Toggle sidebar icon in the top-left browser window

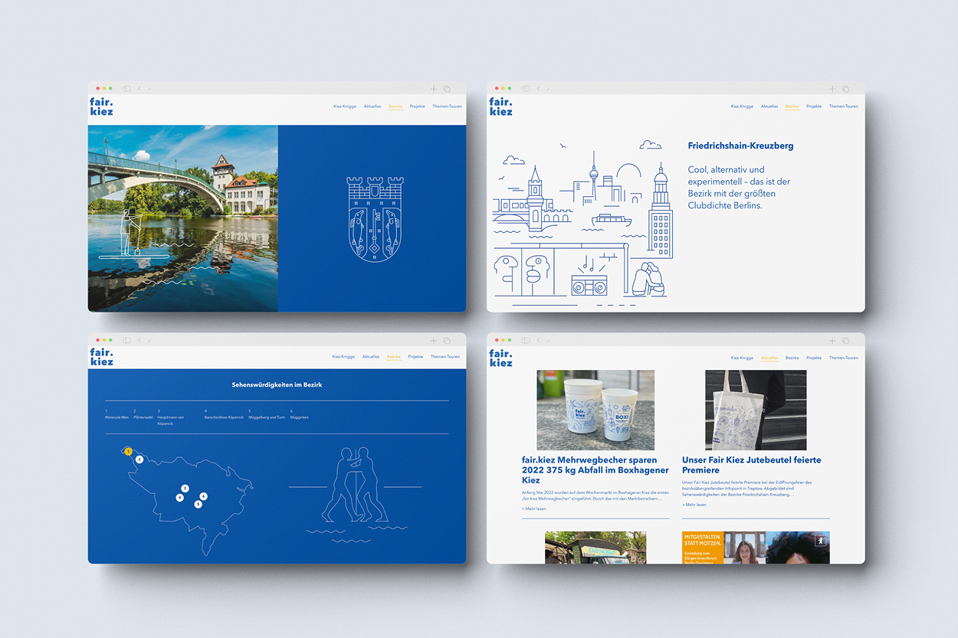coord(127,89)
